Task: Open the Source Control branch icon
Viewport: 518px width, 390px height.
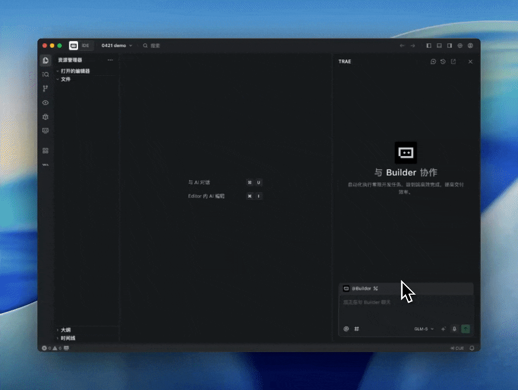Action: coord(46,88)
